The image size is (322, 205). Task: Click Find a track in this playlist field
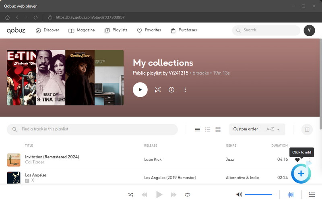[x=92, y=129]
